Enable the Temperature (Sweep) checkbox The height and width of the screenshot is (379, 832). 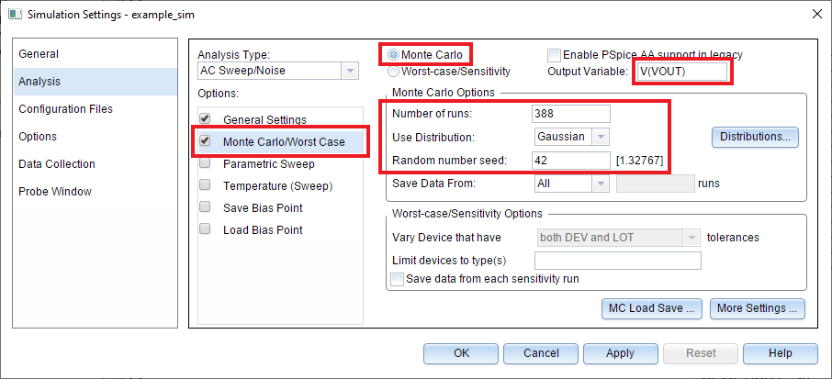206,186
